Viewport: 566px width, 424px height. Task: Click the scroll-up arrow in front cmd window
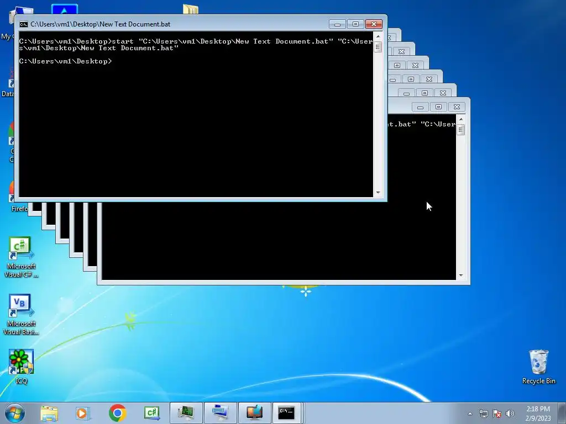[x=378, y=36]
